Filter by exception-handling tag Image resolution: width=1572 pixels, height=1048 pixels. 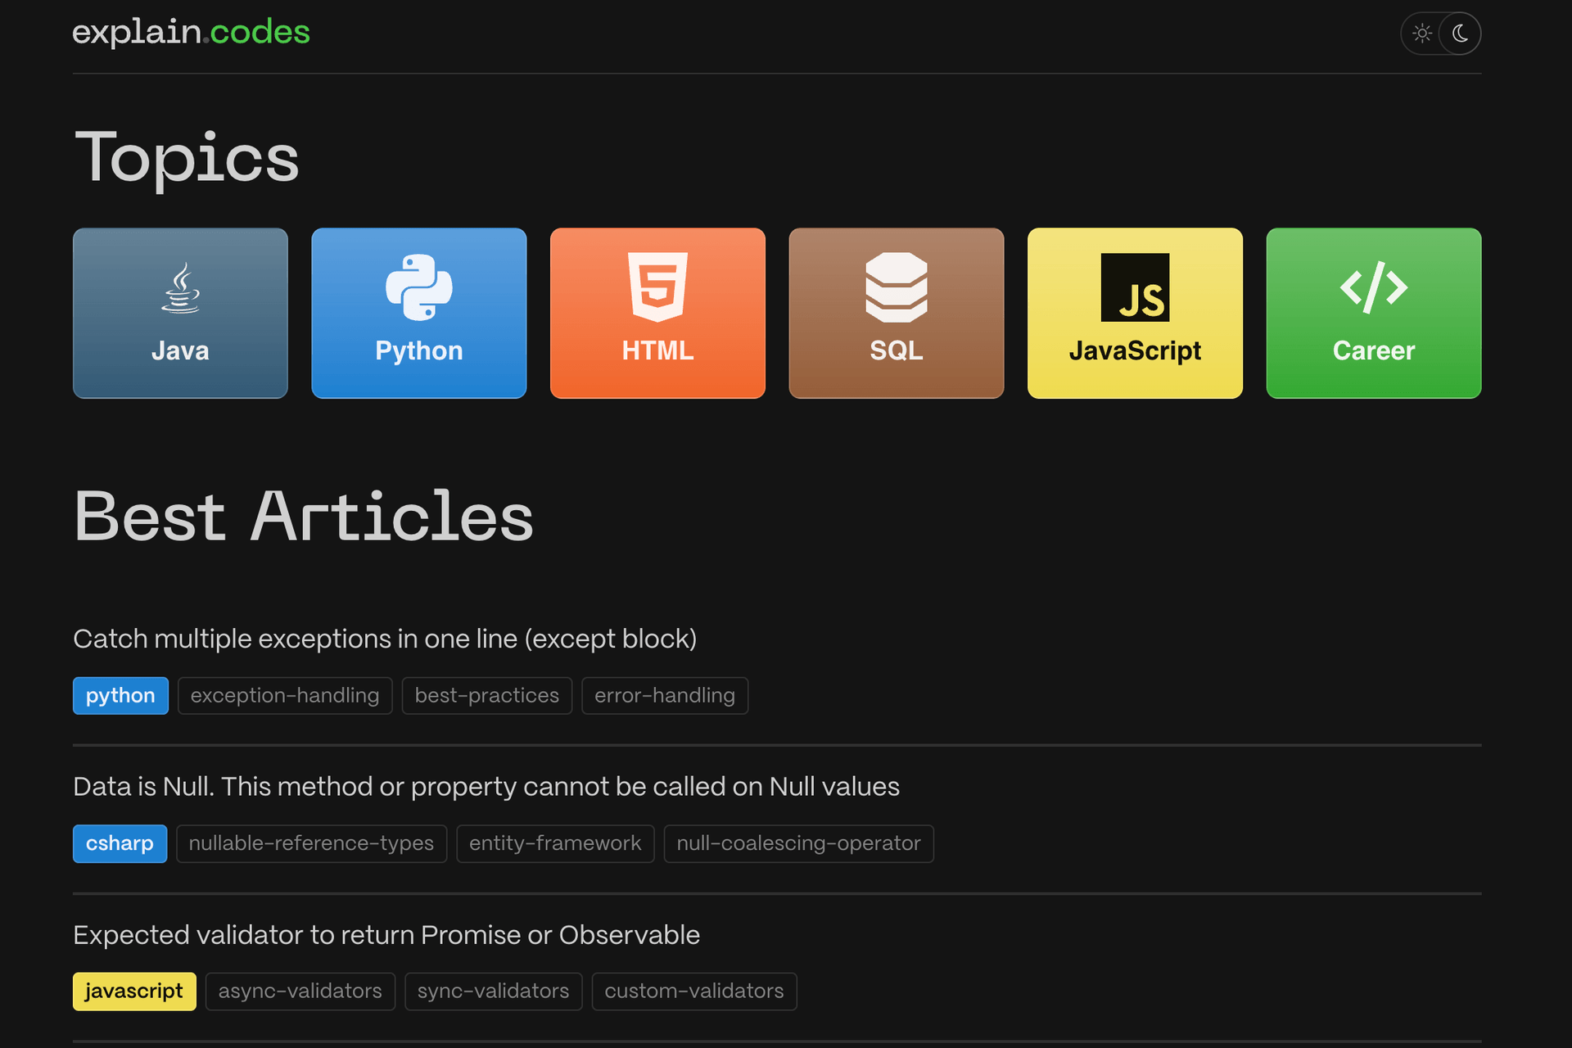point(285,696)
